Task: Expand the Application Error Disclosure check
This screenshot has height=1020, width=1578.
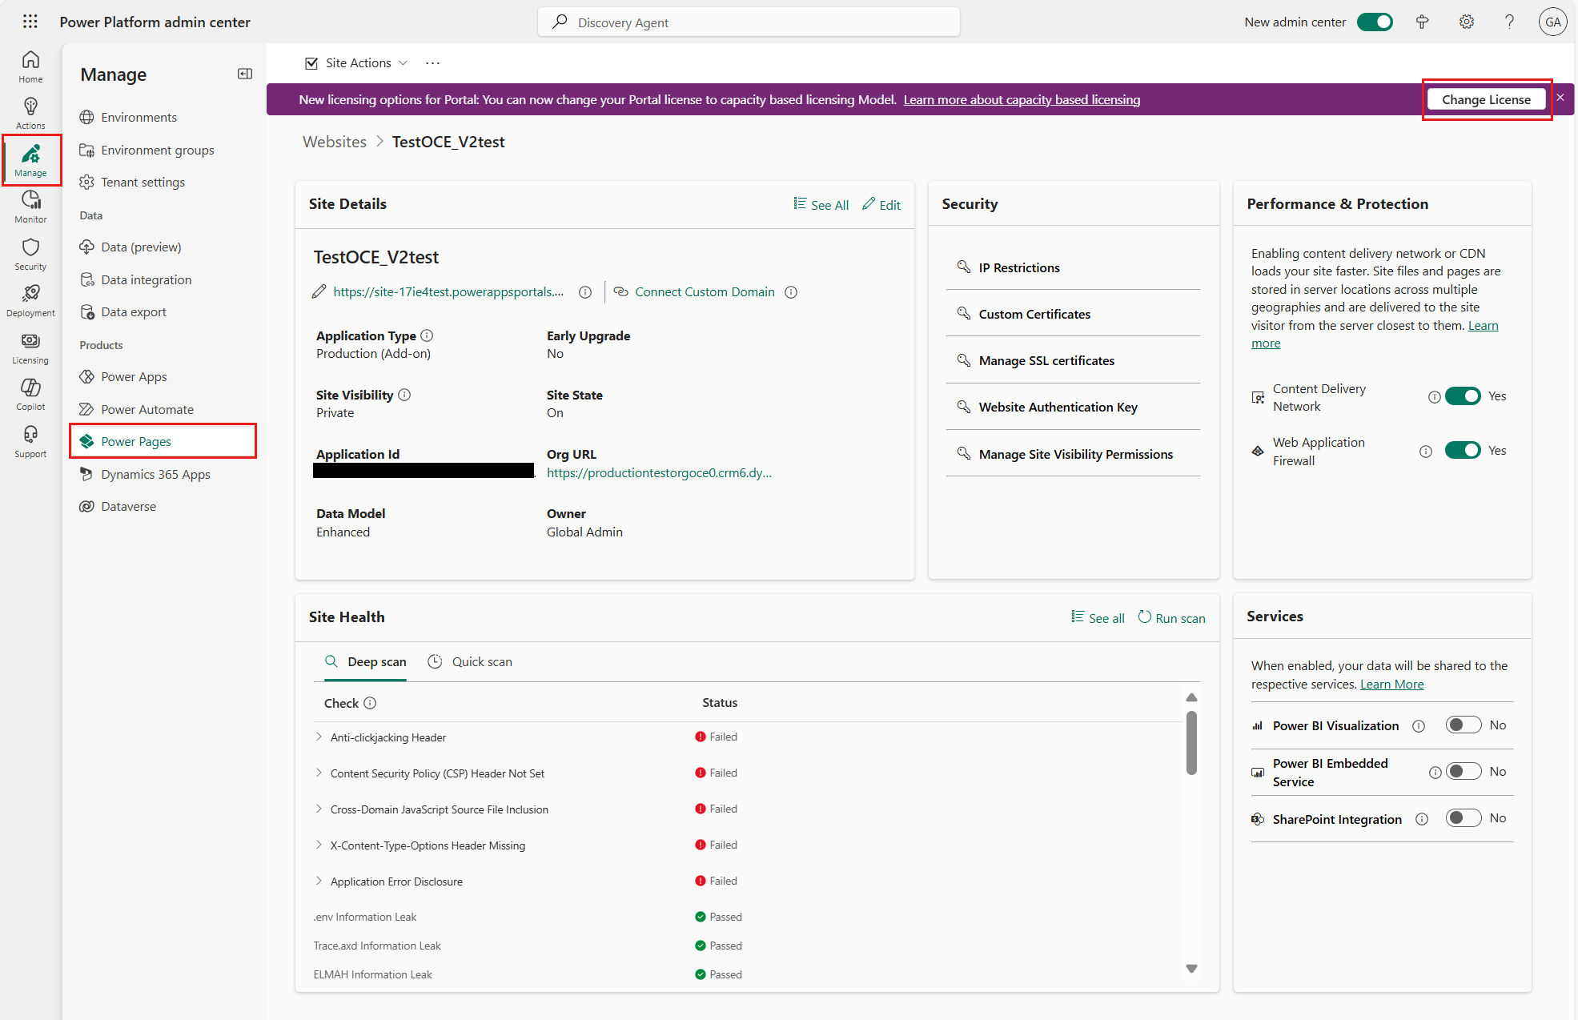Action: (319, 881)
